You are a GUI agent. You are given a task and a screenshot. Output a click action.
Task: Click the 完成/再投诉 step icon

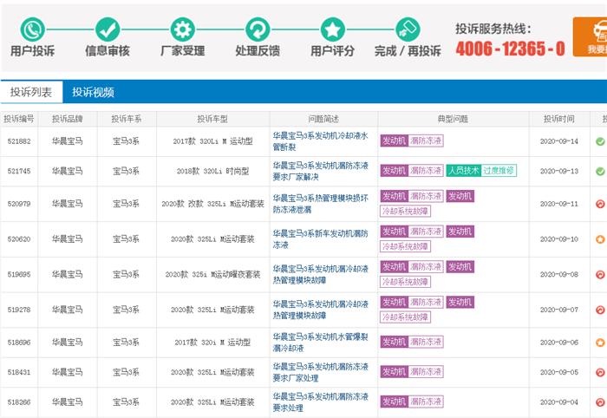click(408, 29)
